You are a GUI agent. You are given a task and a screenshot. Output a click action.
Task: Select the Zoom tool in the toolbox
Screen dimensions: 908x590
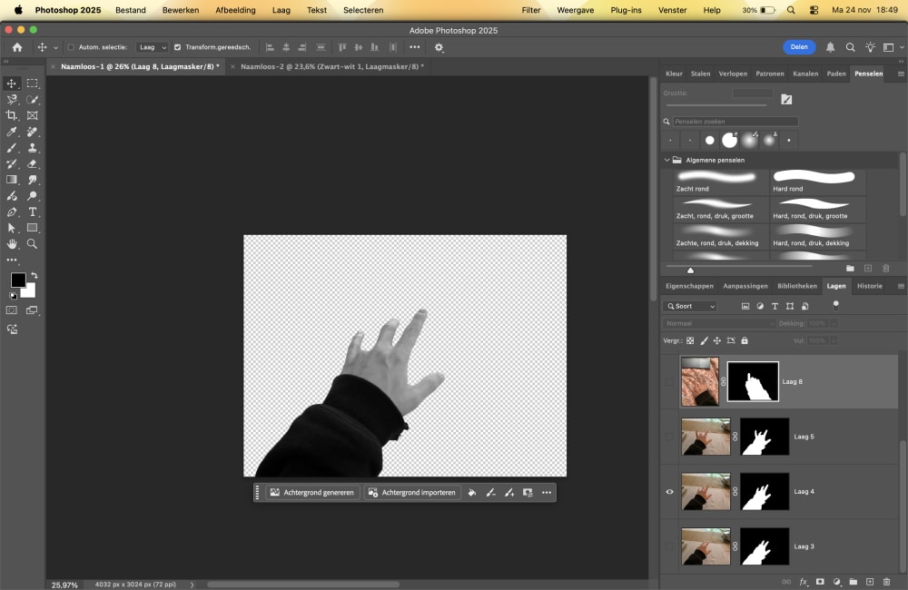point(33,244)
